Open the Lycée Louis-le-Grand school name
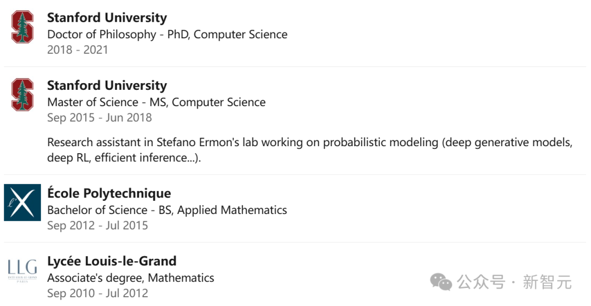The image size is (591, 306). pos(112,261)
